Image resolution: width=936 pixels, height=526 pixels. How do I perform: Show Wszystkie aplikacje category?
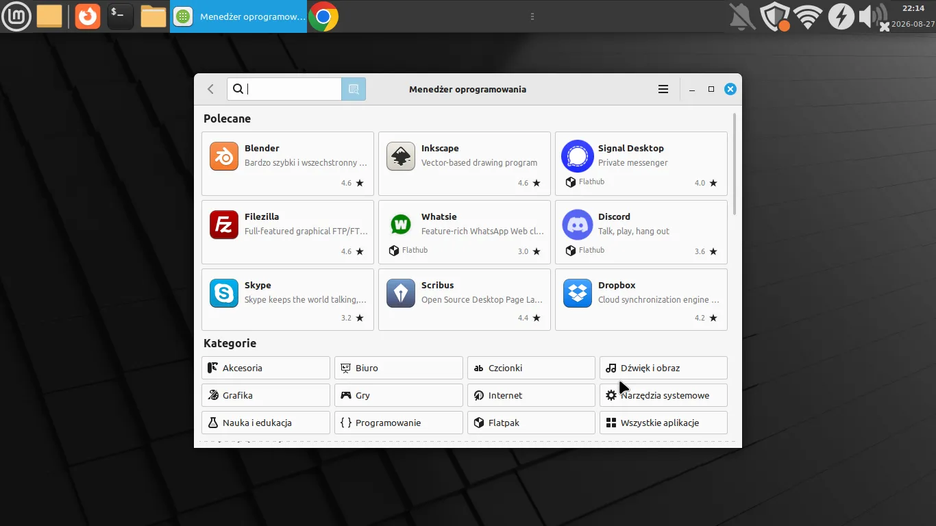663,423
